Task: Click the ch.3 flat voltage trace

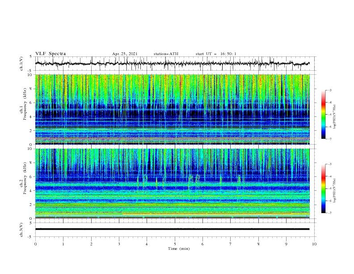Action: pos(173,229)
